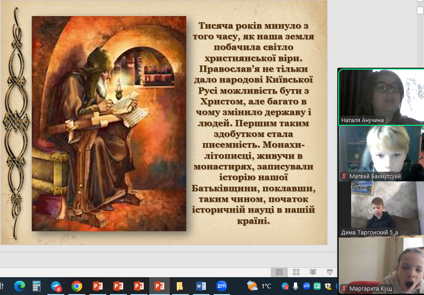
Task: Open Telegram with 4 unread badge in taskbar
Action: tap(56, 286)
